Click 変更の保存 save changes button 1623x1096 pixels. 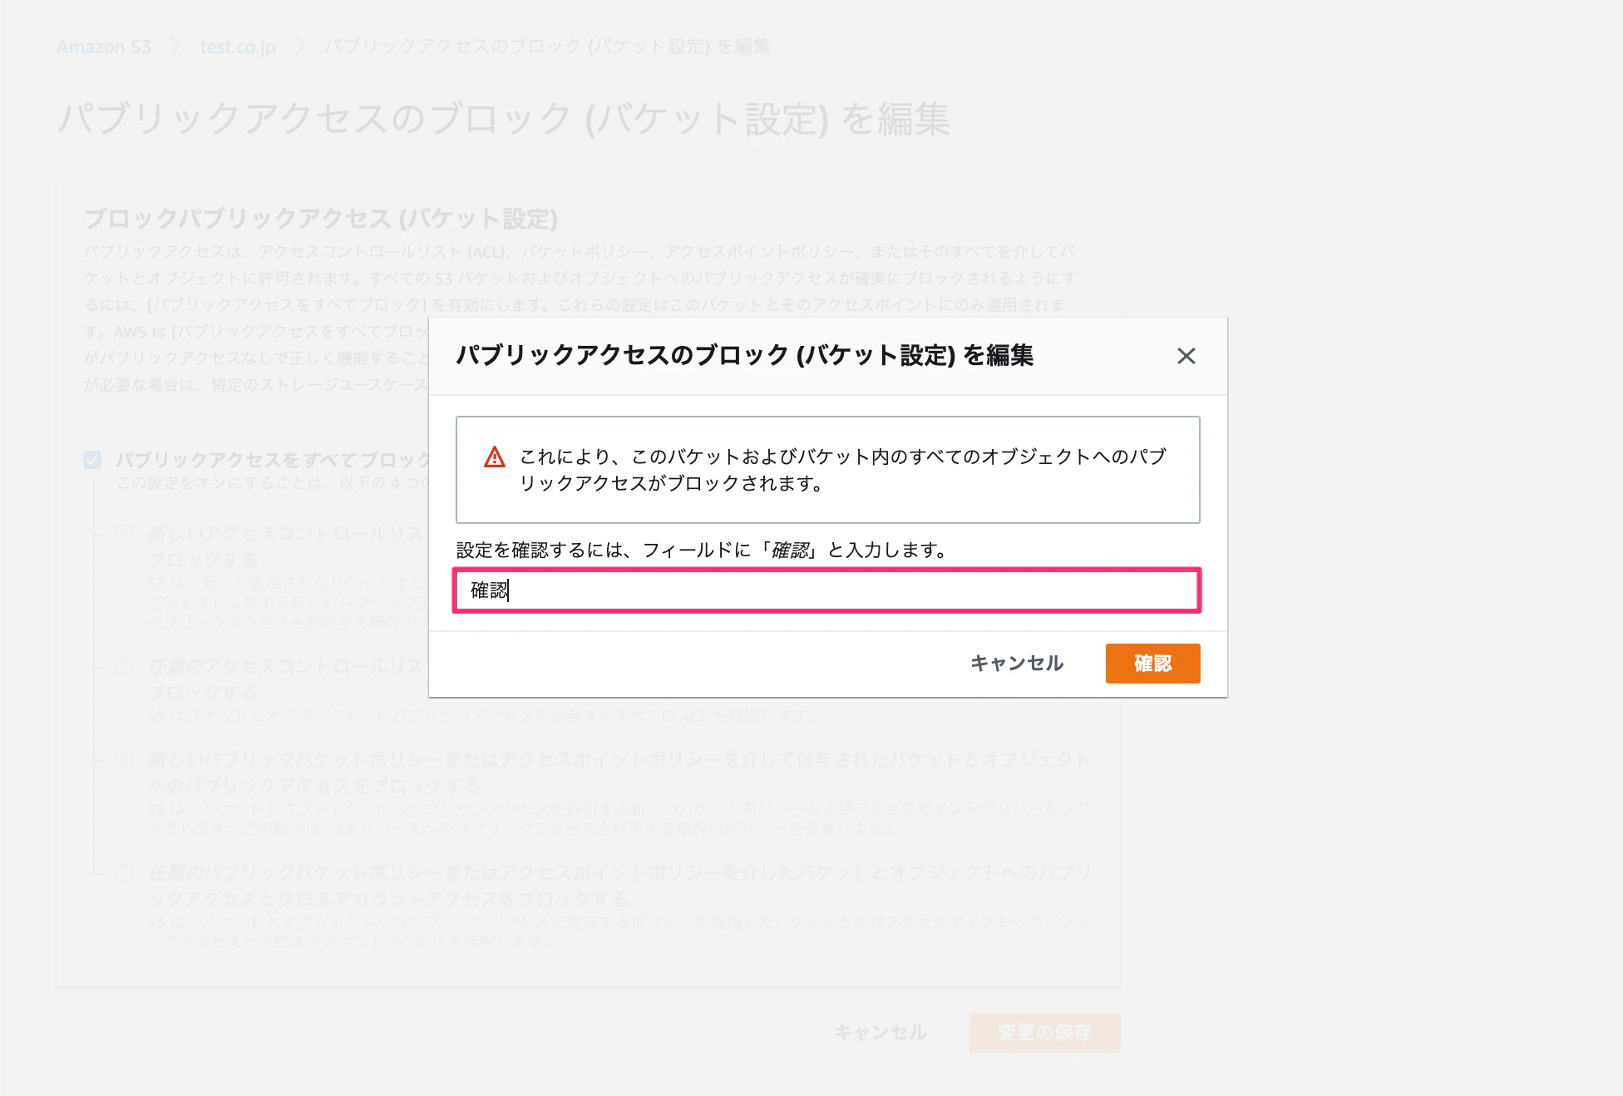coord(1044,1033)
